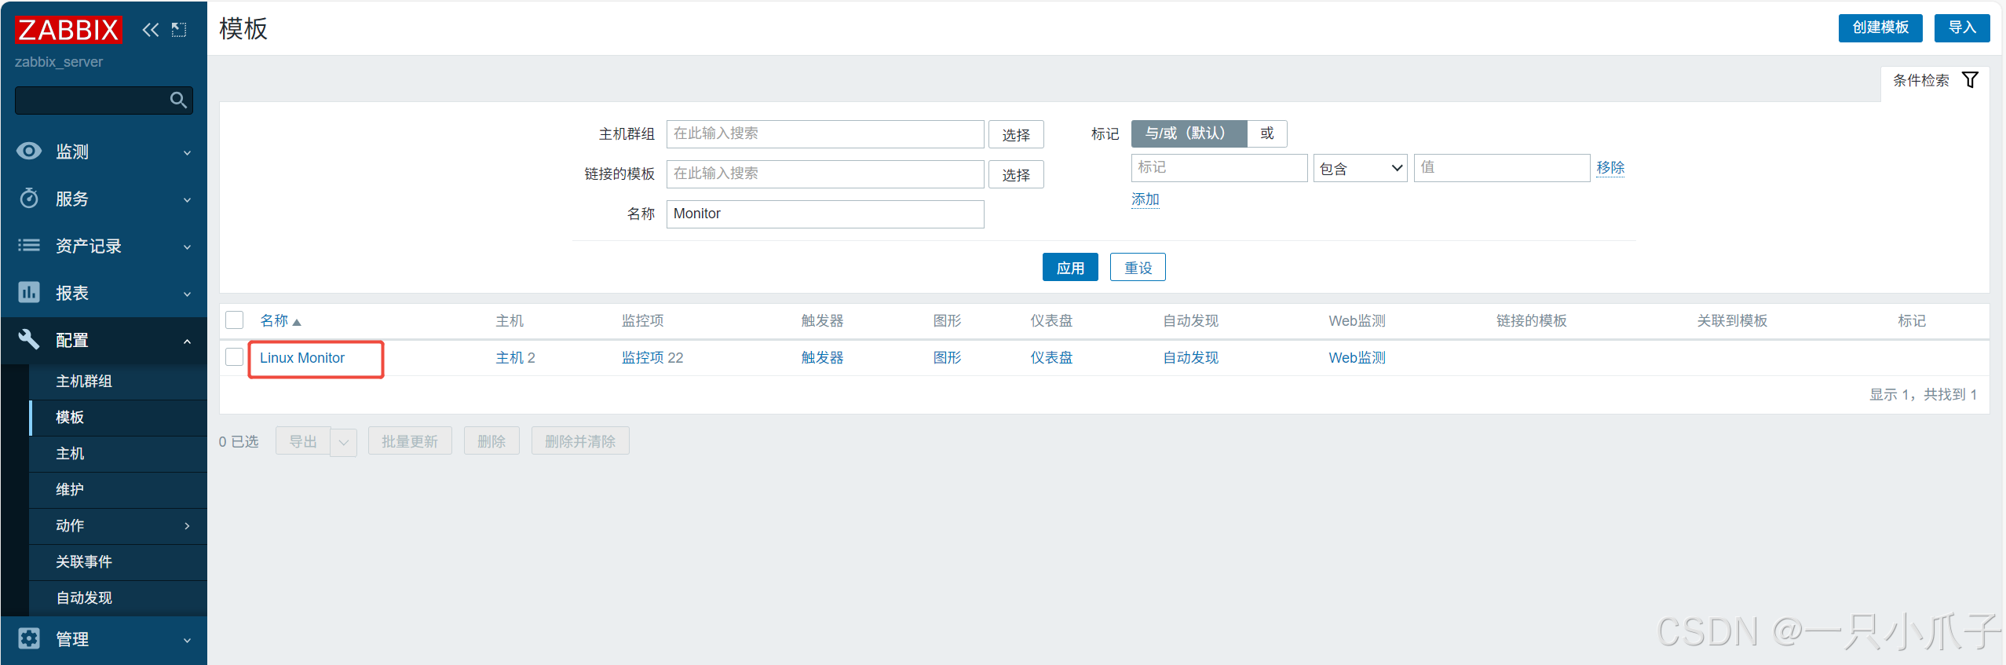This screenshot has width=2006, height=665.
Task: Open the Linux Monitor template link
Action: [x=302, y=358]
